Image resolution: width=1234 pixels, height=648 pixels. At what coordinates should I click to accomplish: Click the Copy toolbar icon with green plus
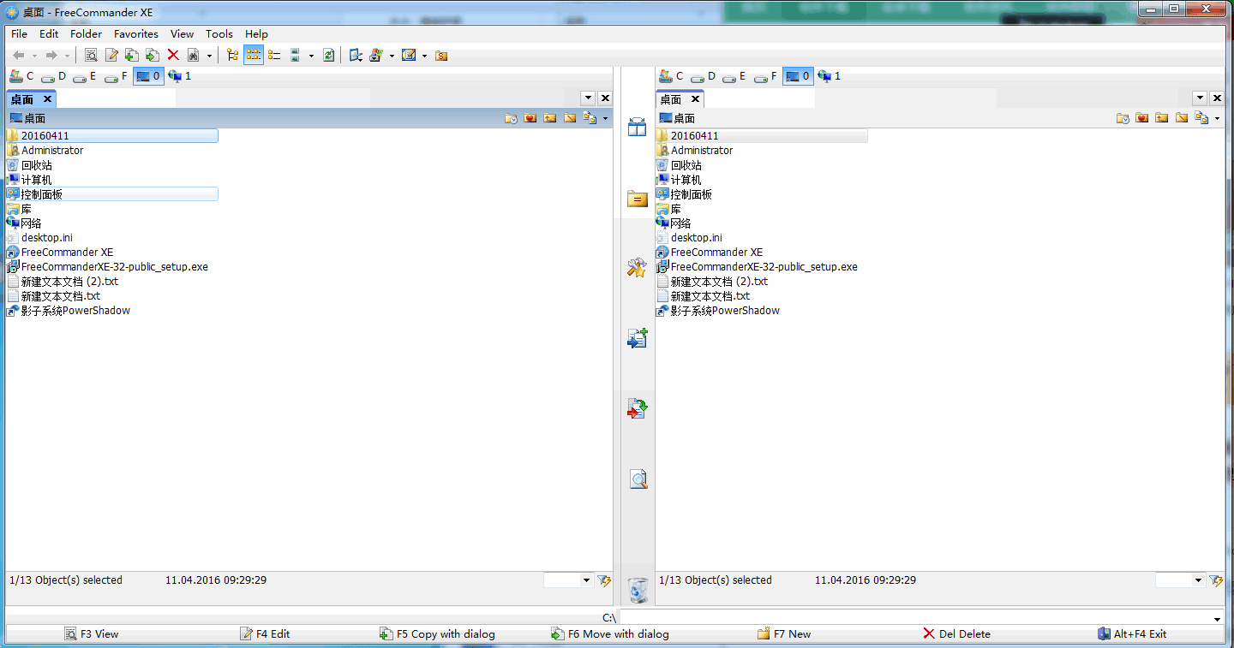(x=132, y=56)
